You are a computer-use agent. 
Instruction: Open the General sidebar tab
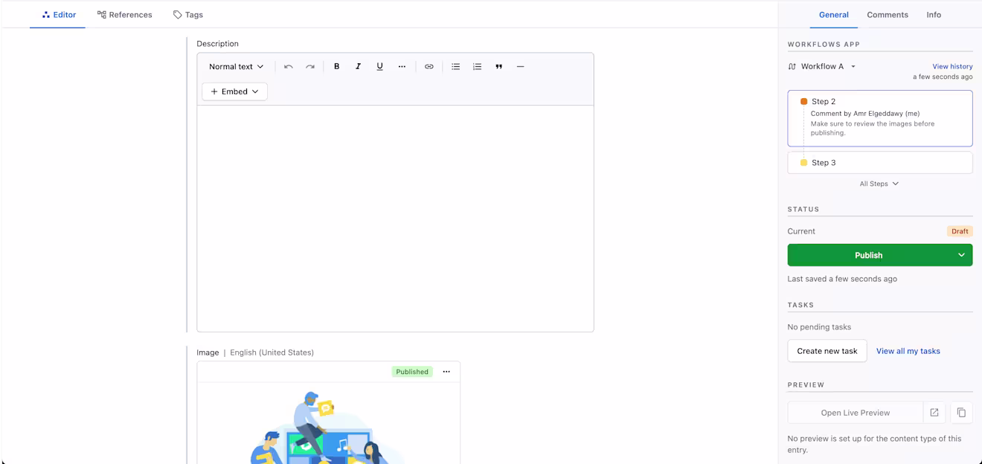tap(834, 15)
